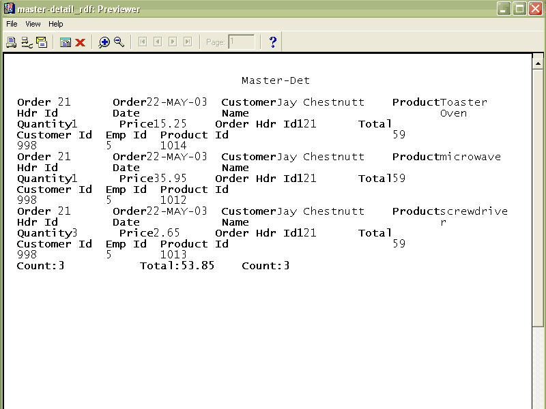Go to next page button
Image resolution: width=546 pixels, height=409 pixels.
[173, 42]
